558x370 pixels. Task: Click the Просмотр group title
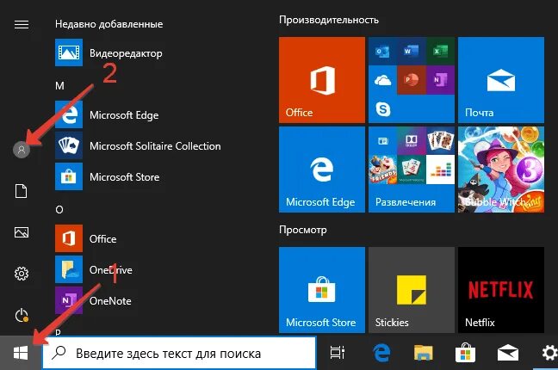pyautogui.click(x=302, y=230)
